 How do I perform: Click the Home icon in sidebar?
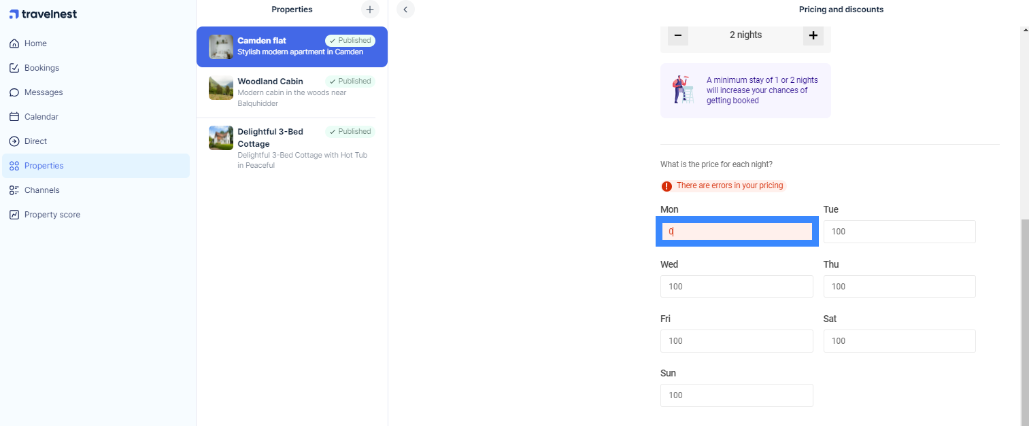click(x=14, y=43)
